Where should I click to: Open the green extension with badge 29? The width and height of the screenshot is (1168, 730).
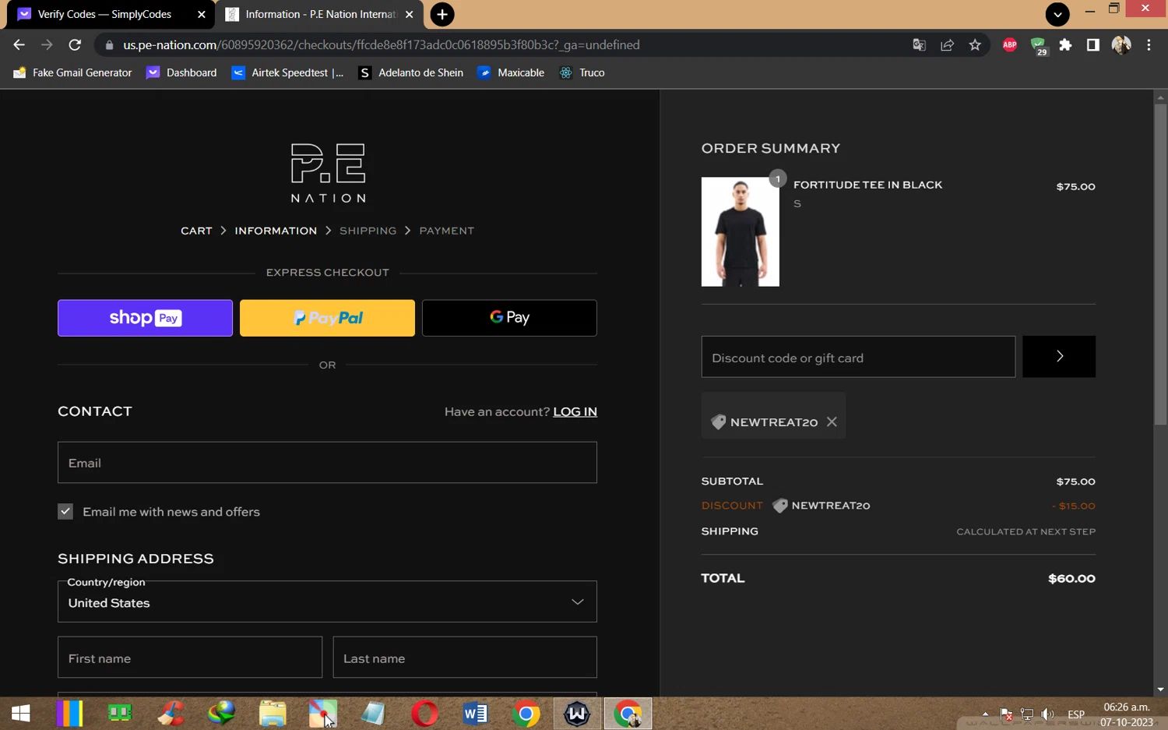pos(1039,46)
